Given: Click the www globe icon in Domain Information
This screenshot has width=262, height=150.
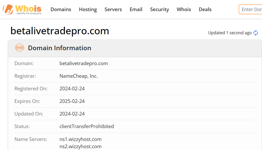Looking at the screenshot, I should [20, 48].
